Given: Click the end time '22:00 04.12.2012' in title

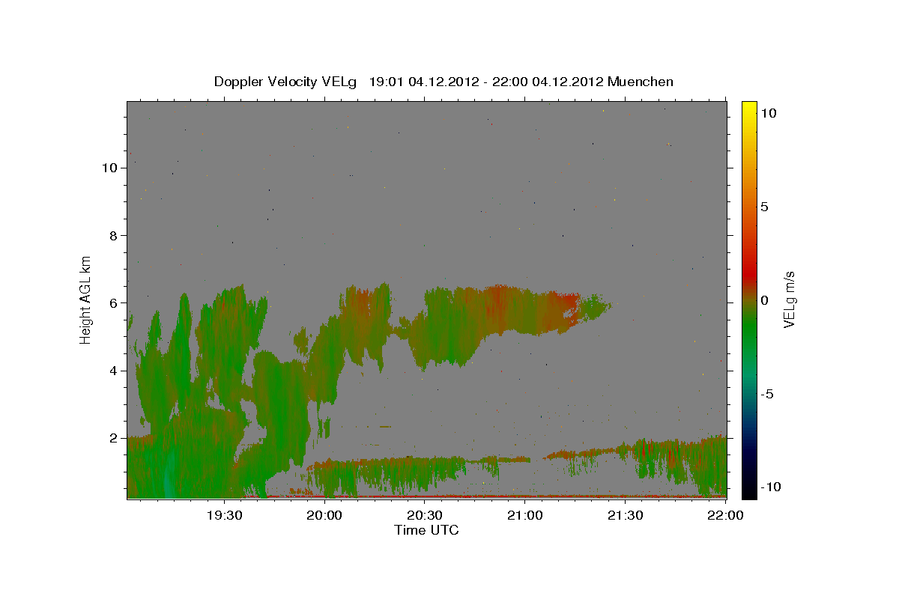Looking at the screenshot, I should [x=547, y=82].
